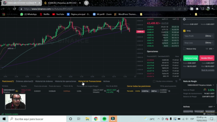
Task: Click the Take Profit input field
Action: coord(194,36)
